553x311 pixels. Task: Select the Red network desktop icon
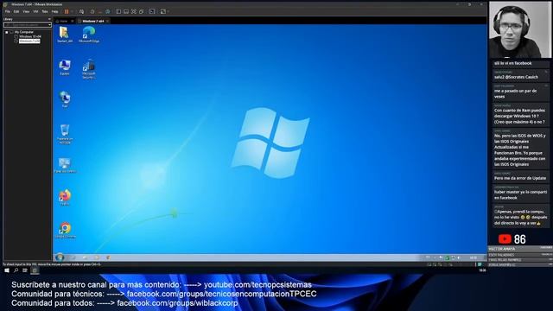click(65, 99)
